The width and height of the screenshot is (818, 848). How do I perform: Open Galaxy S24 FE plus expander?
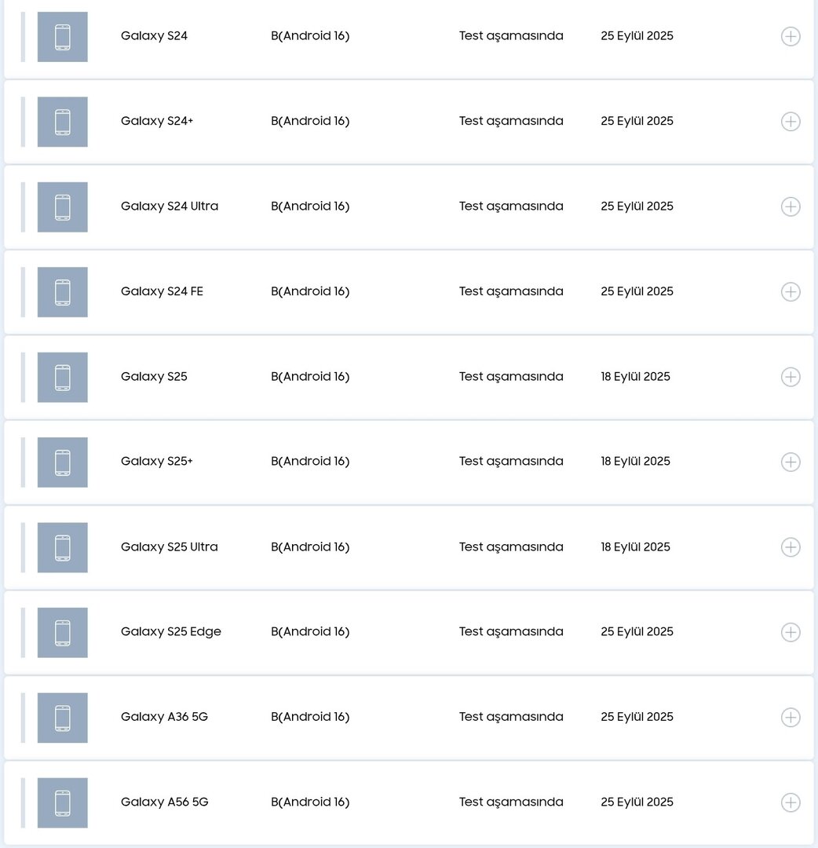791,292
